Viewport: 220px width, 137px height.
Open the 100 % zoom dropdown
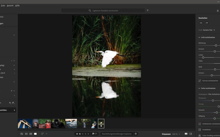tap(176, 134)
